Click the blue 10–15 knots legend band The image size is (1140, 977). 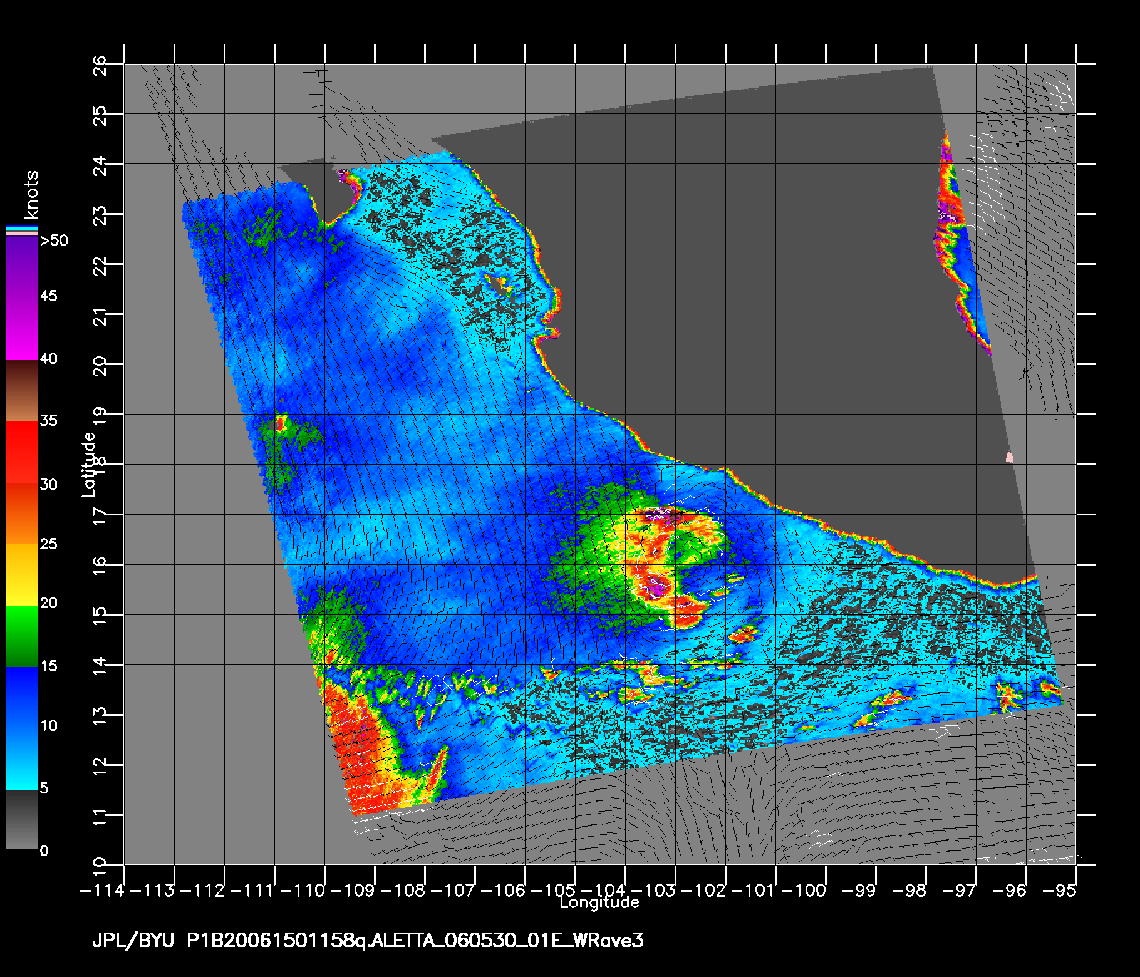[22, 698]
